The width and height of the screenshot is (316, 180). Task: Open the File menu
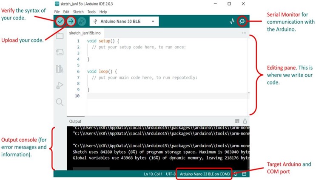tap(57, 12)
